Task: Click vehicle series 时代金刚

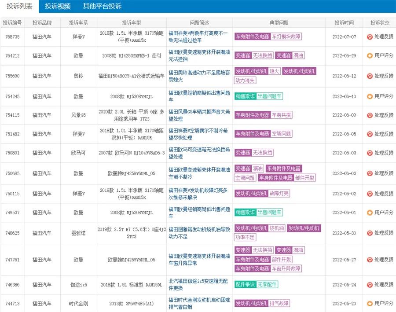Action: coord(78,303)
